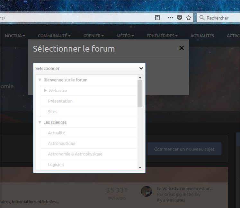This screenshot has width=240, height=208.
Task: Toggle the Sélectionner dropdown chevron
Action: [x=141, y=68]
